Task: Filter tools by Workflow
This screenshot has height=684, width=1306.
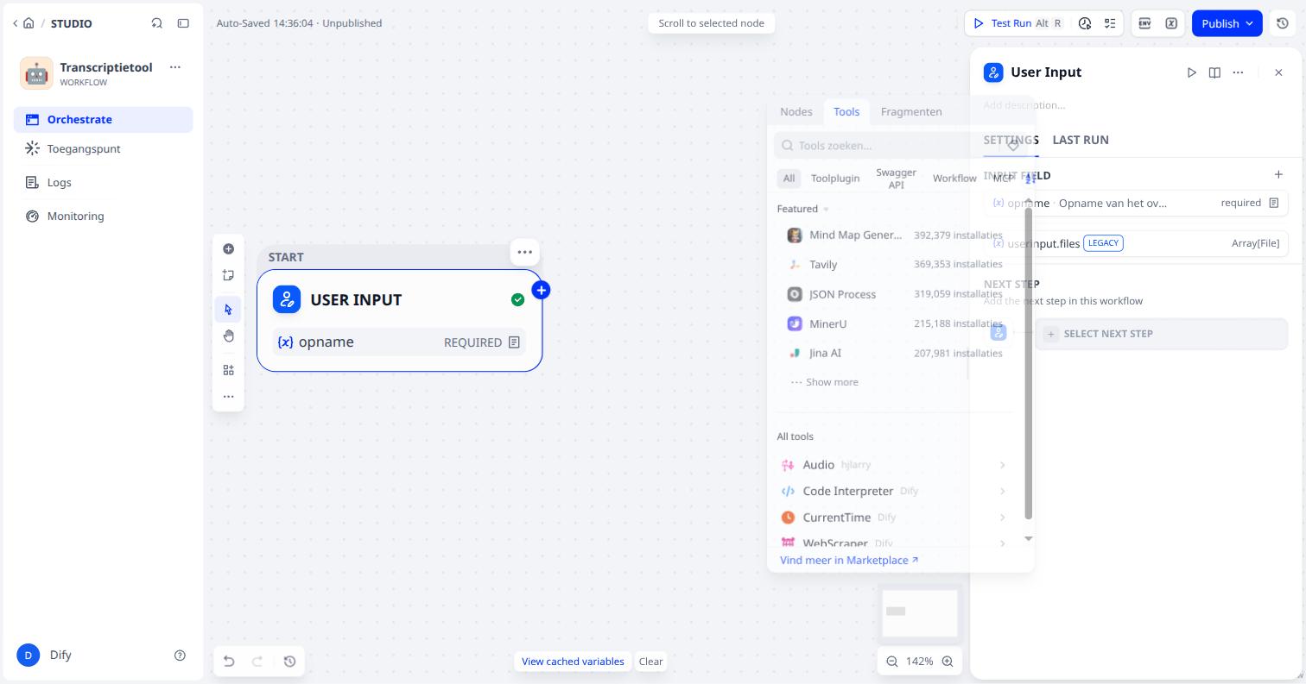Action: point(954,179)
